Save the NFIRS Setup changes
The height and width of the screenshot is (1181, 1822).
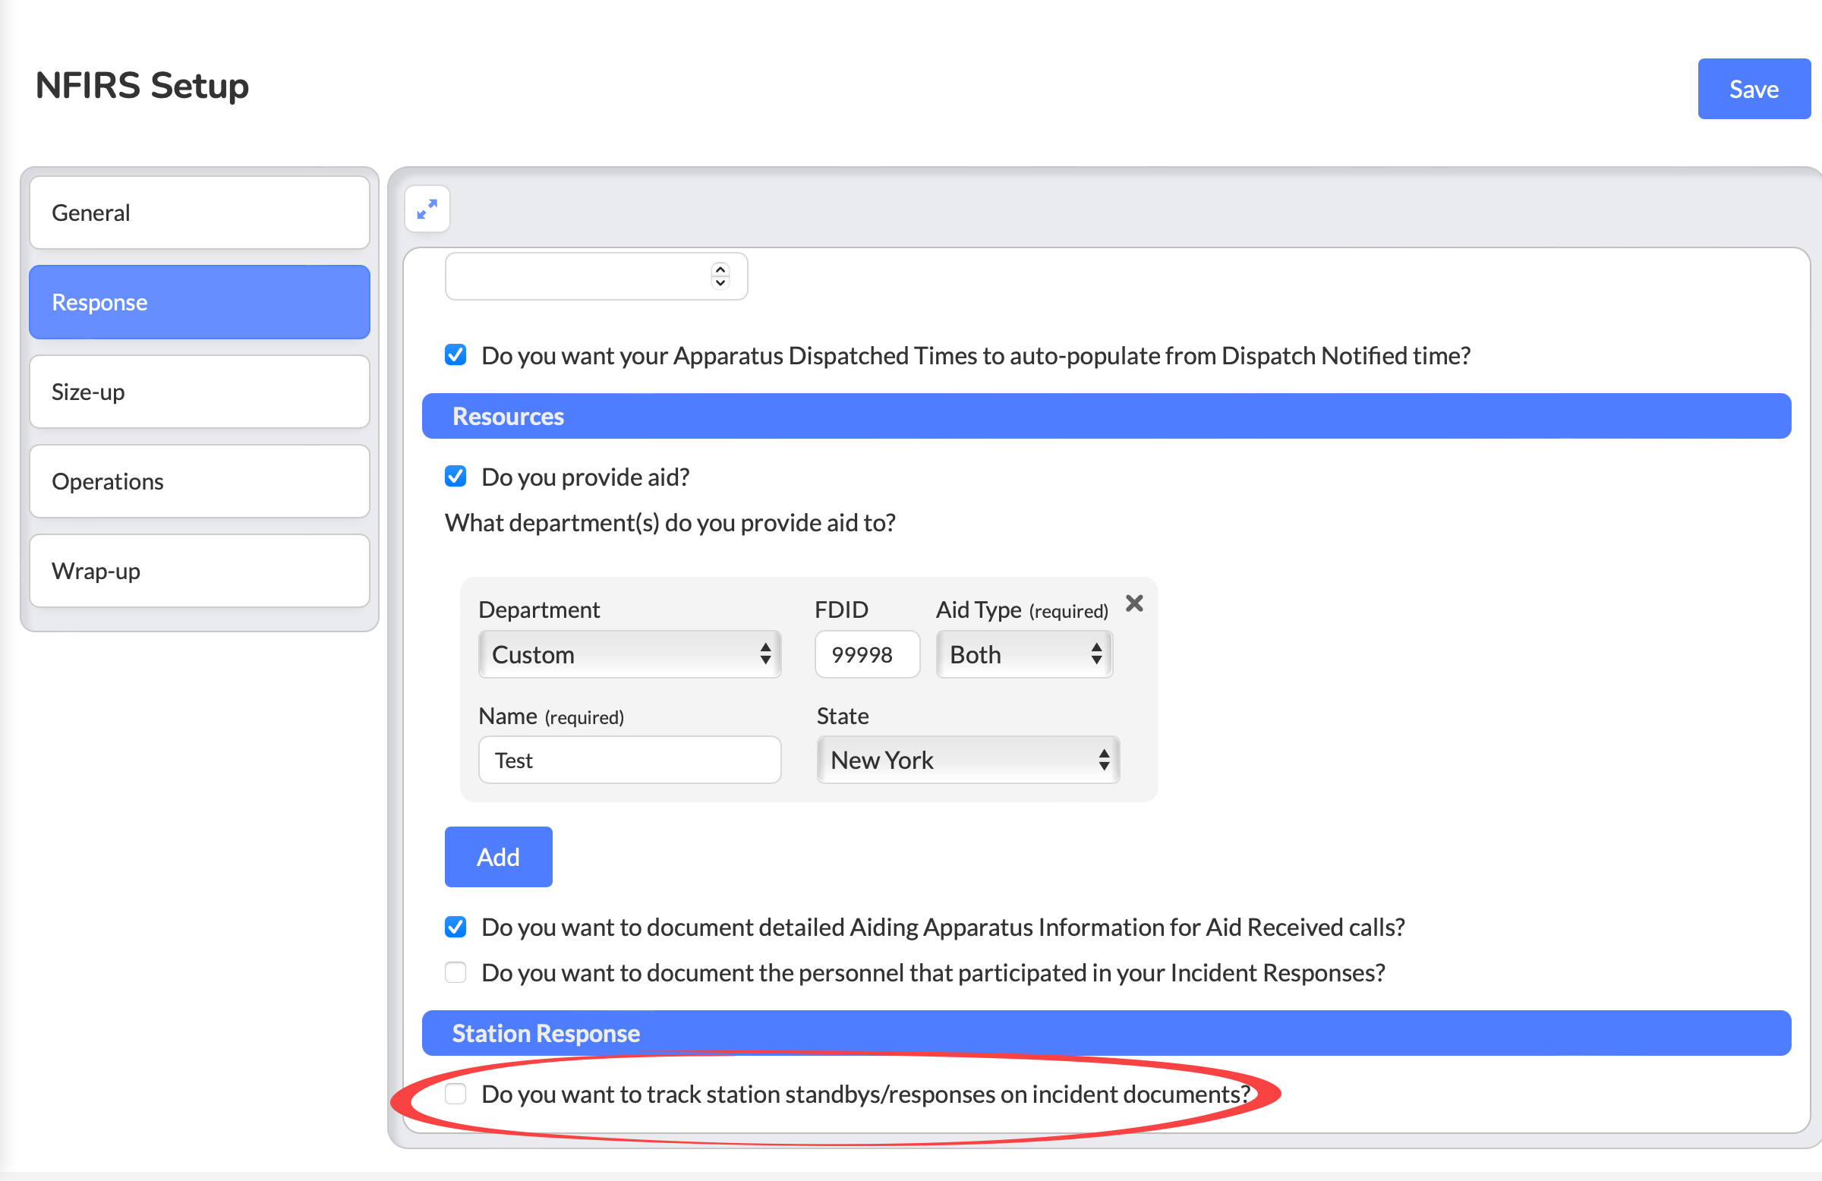click(1753, 89)
